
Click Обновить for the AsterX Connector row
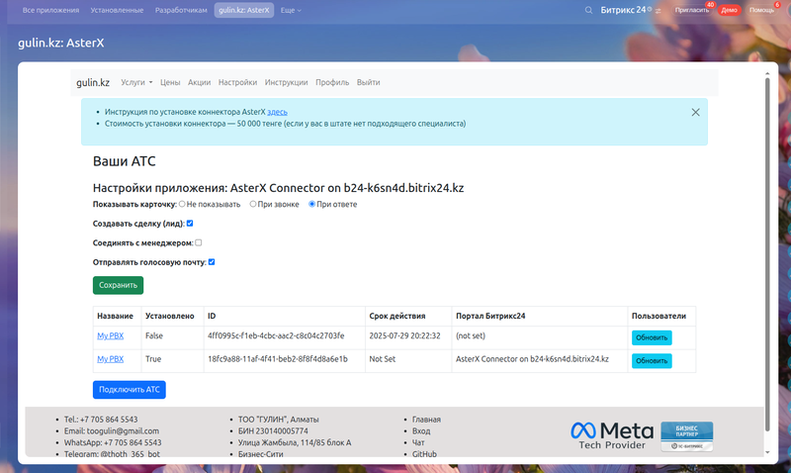[x=652, y=361]
